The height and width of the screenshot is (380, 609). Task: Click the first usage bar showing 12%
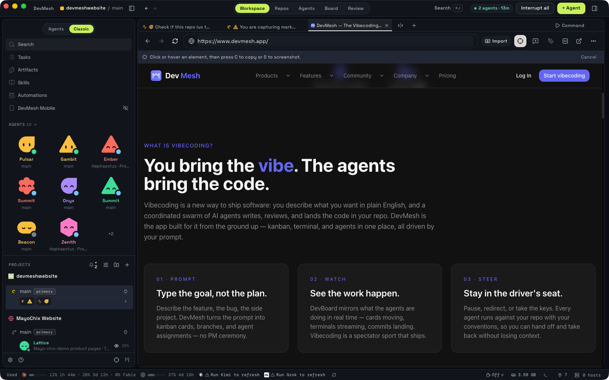(x=38, y=375)
